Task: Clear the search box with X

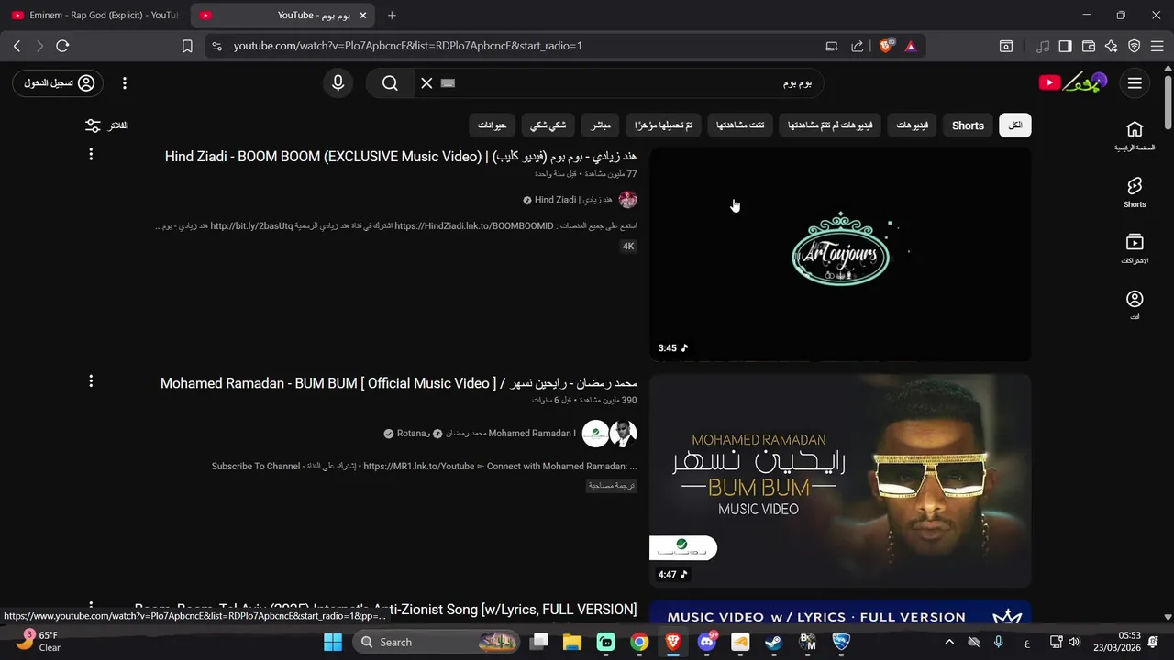Action: pyautogui.click(x=426, y=83)
